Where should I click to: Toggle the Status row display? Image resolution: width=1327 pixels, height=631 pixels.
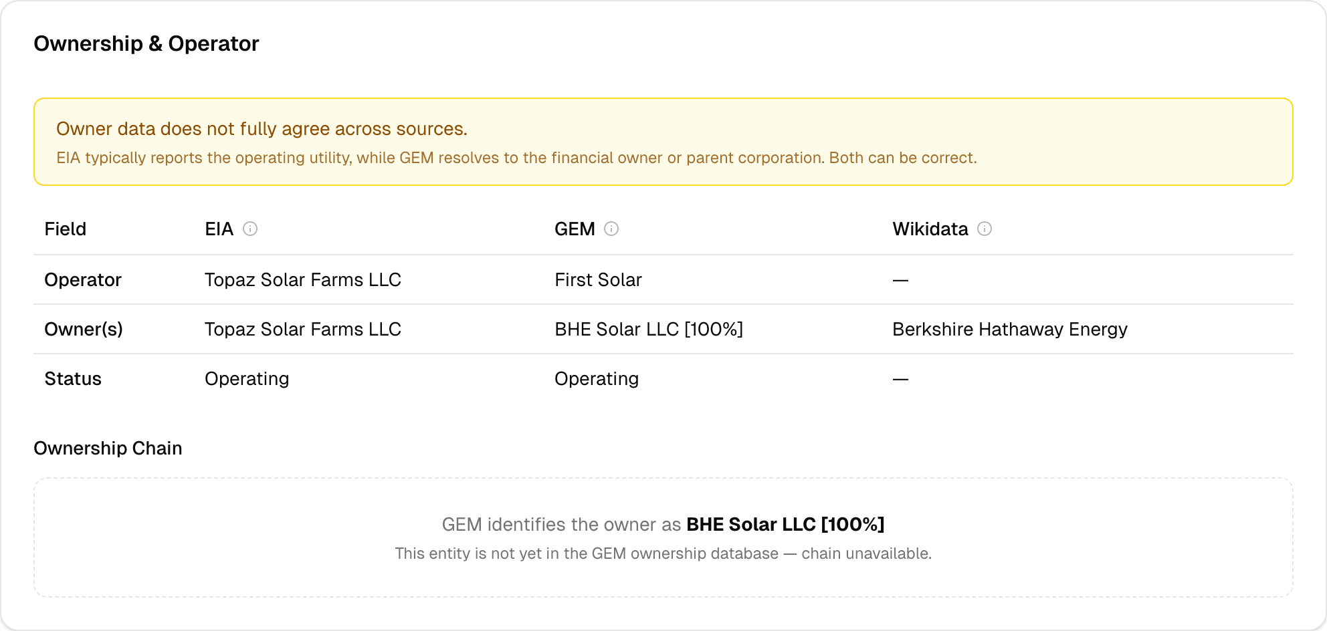73,378
